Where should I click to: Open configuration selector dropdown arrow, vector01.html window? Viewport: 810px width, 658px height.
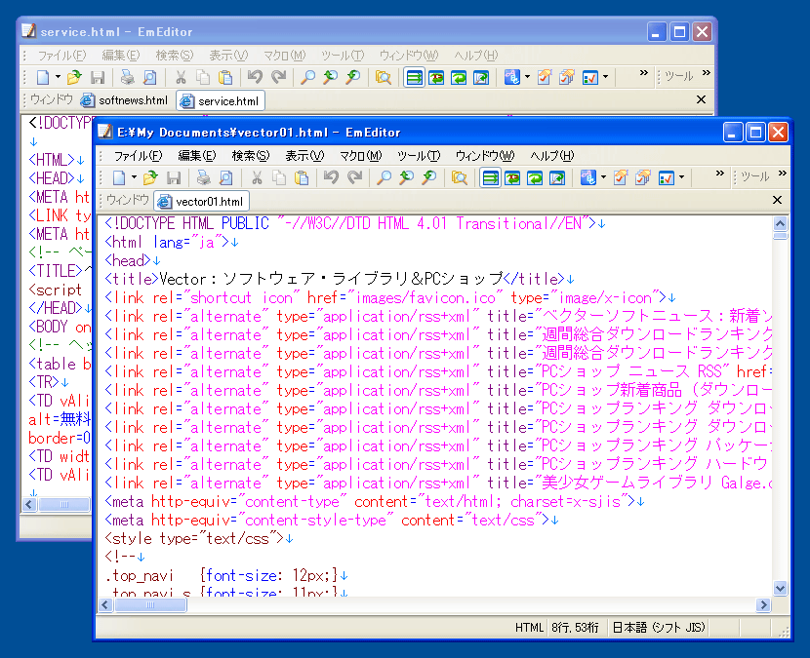coord(603,178)
